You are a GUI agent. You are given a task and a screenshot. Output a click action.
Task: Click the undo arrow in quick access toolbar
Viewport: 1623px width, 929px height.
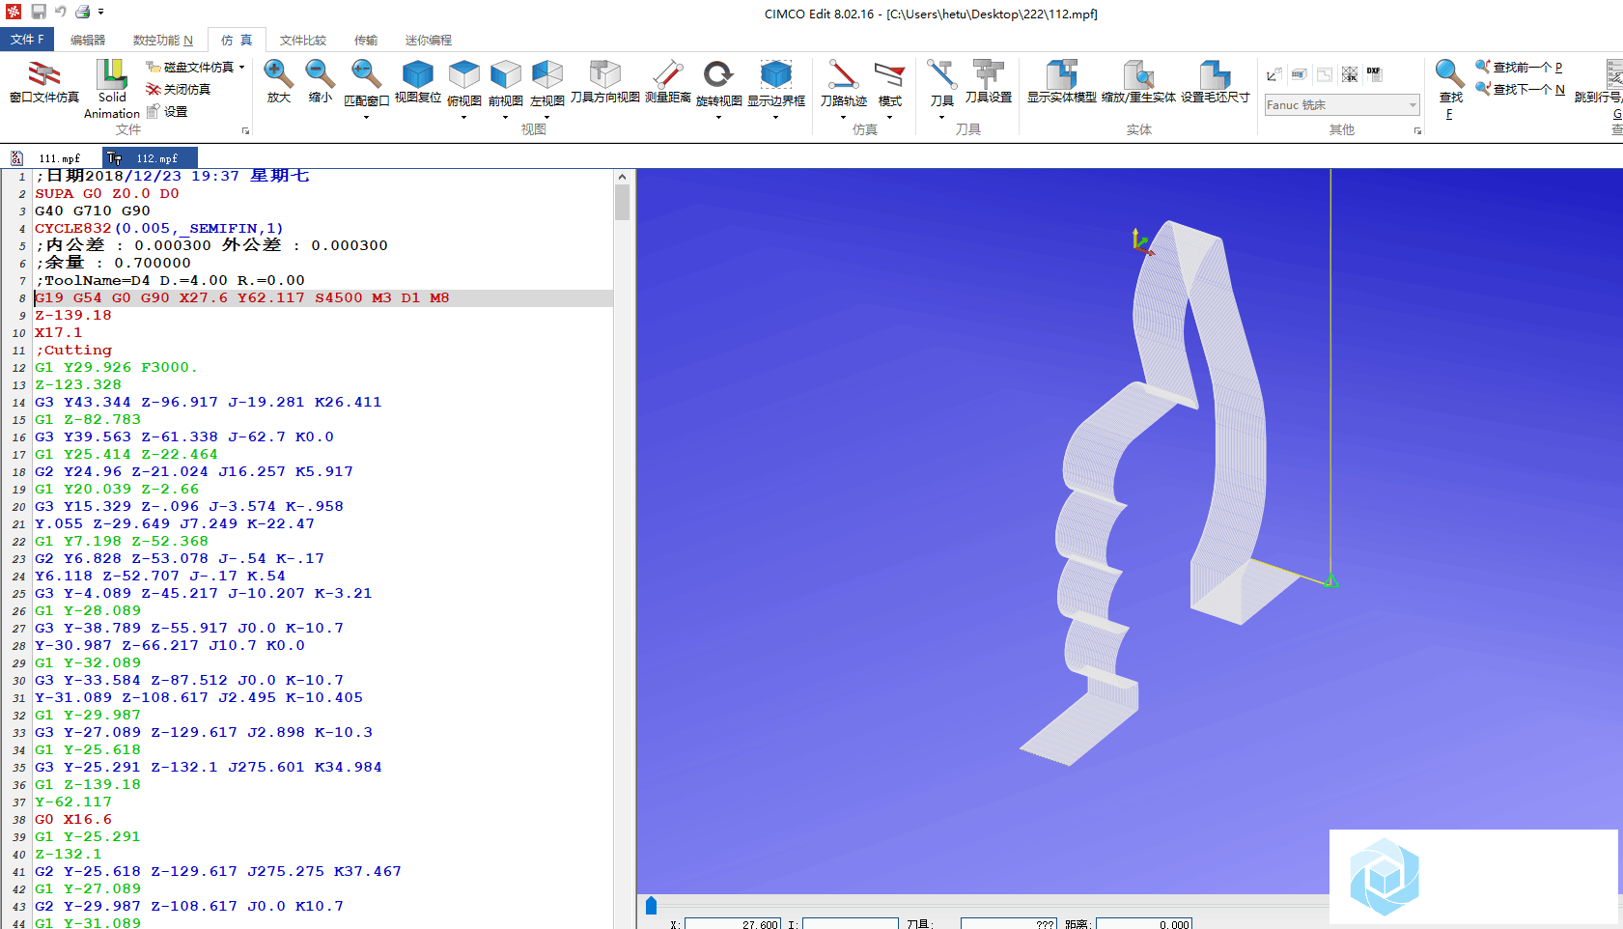pos(60,12)
